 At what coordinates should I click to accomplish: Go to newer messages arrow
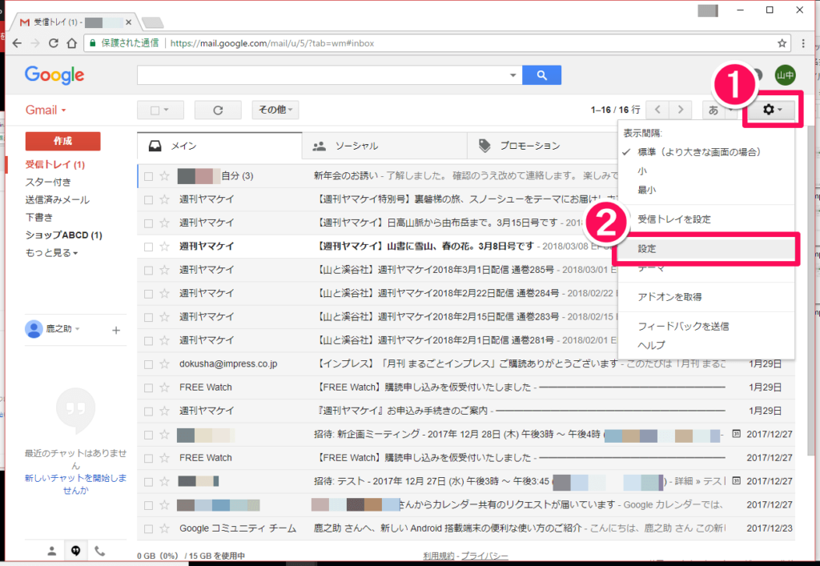coord(658,110)
